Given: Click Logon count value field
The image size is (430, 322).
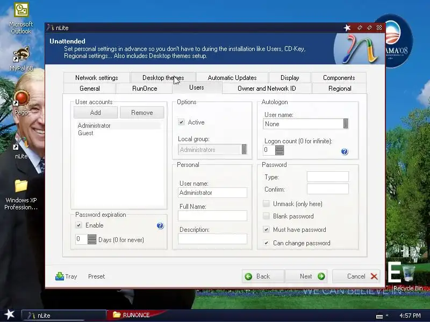Looking at the screenshot, I should coord(269,150).
